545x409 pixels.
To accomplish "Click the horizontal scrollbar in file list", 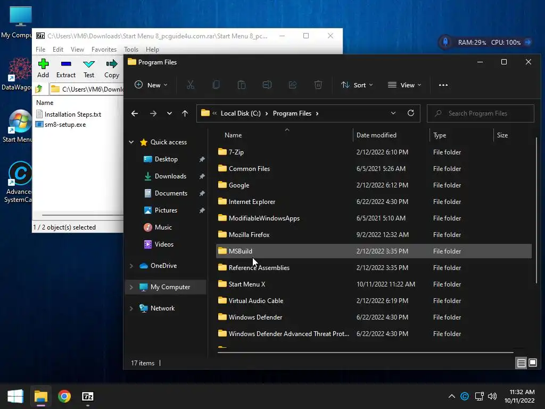I will pos(365,353).
